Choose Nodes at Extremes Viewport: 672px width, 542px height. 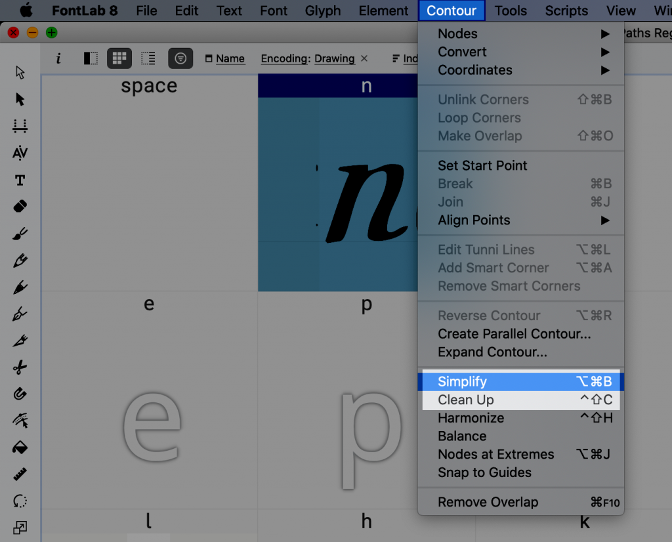tap(520, 453)
